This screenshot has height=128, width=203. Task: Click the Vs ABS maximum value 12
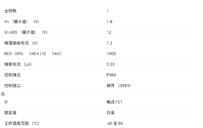109,32
